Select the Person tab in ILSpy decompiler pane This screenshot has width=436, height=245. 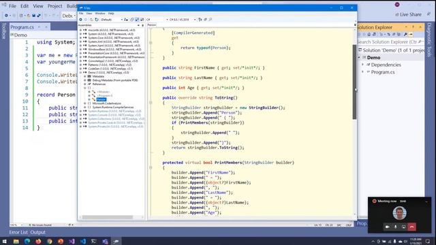coord(152,25)
